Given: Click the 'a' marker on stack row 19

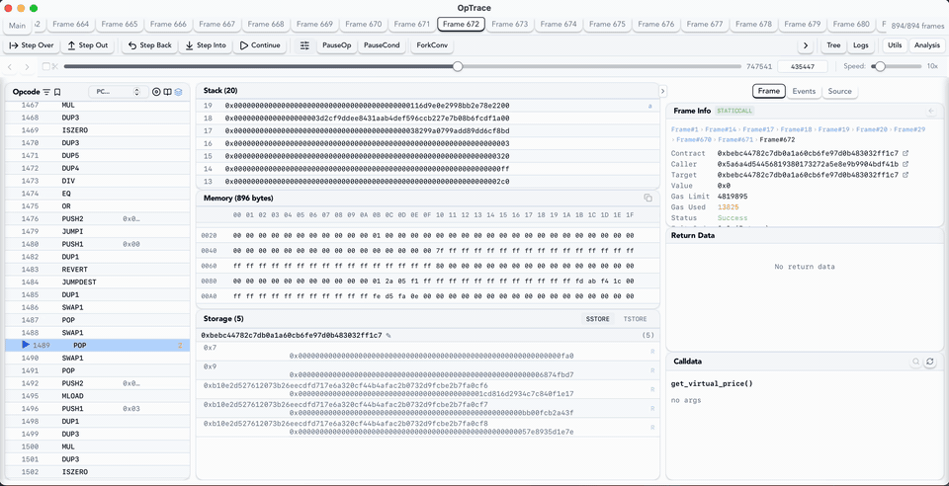Looking at the screenshot, I should coord(650,106).
